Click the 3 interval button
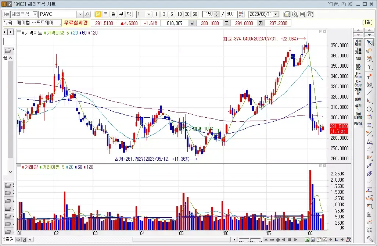The width and height of the screenshot is (377, 246). click(x=164, y=14)
